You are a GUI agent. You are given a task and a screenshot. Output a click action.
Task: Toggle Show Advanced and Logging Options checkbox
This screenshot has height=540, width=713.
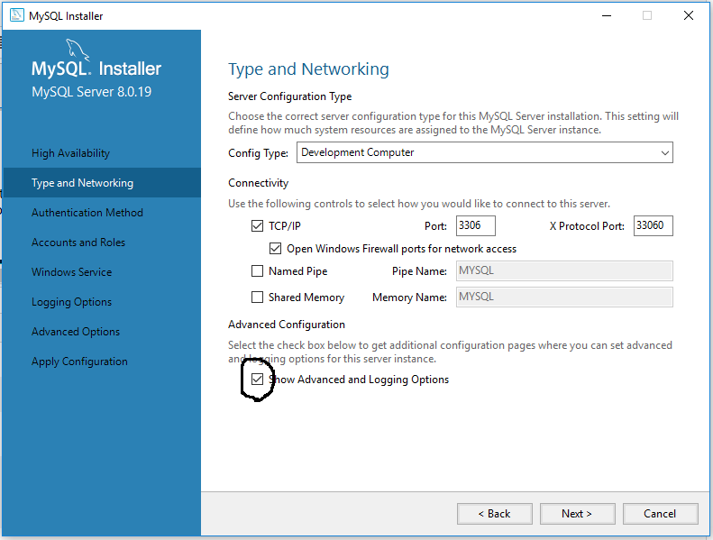(x=258, y=379)
